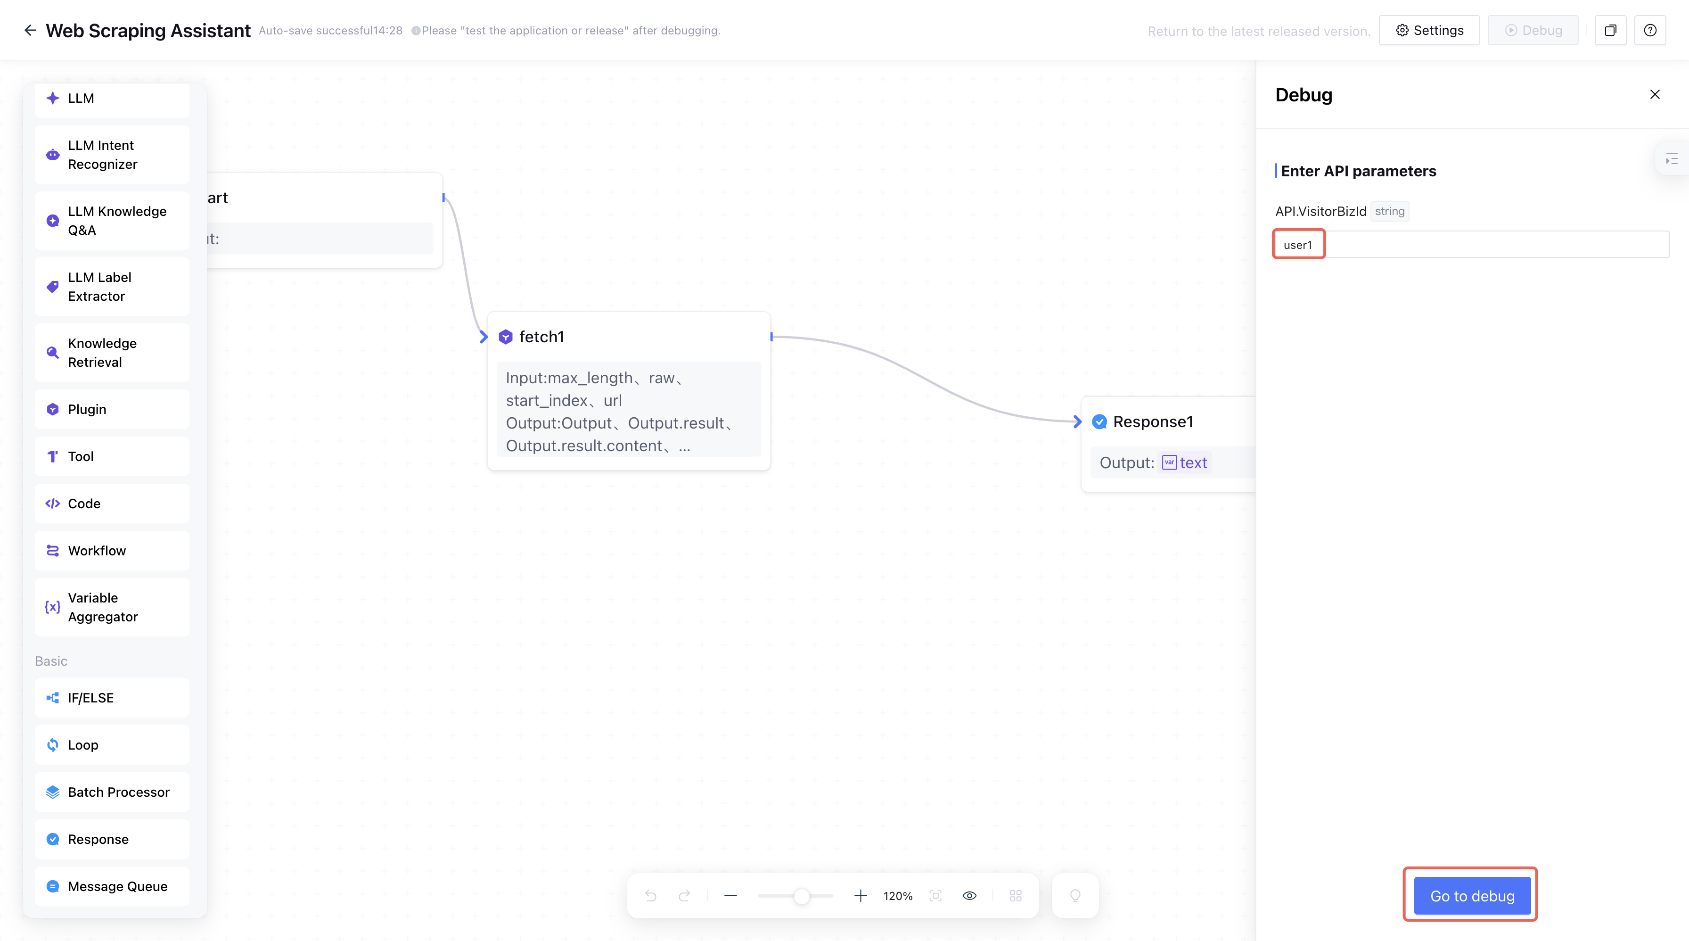
Task: Select the LLM Intent Recognizer node
Action: point(112,155)
